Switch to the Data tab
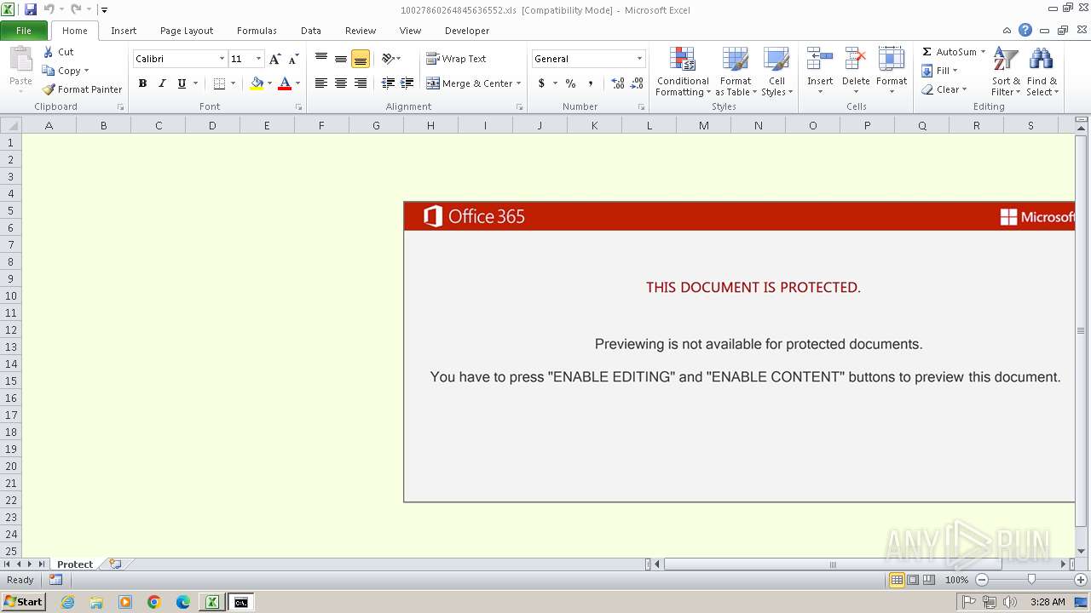The width and height of the screenshot is (1091, 613). [x=311, y=31]
